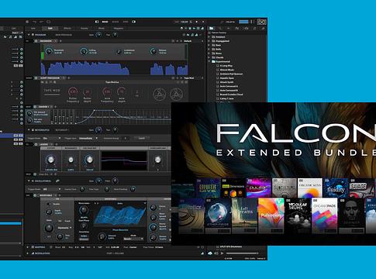
Task: Collapse the KEYGROUPS section triangle
Action: click(29, 130)
